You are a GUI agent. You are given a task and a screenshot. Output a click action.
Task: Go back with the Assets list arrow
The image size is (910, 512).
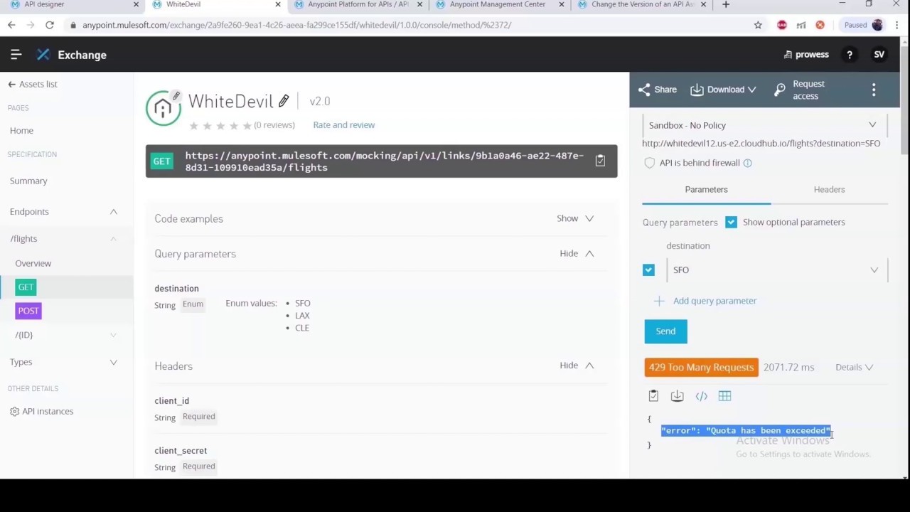tap(11, 84)
